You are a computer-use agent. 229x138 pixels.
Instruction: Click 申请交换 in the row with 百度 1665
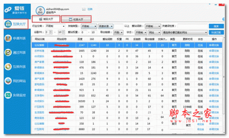[214, 51]
